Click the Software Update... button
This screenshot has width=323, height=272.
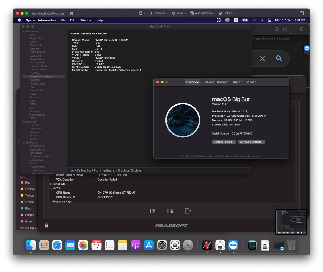click(x=251, y=142)
